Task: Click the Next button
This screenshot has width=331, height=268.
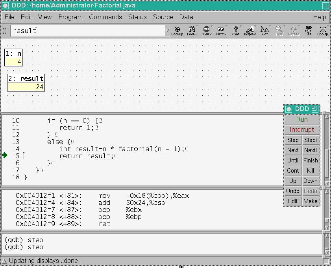Action: (293, 150)
